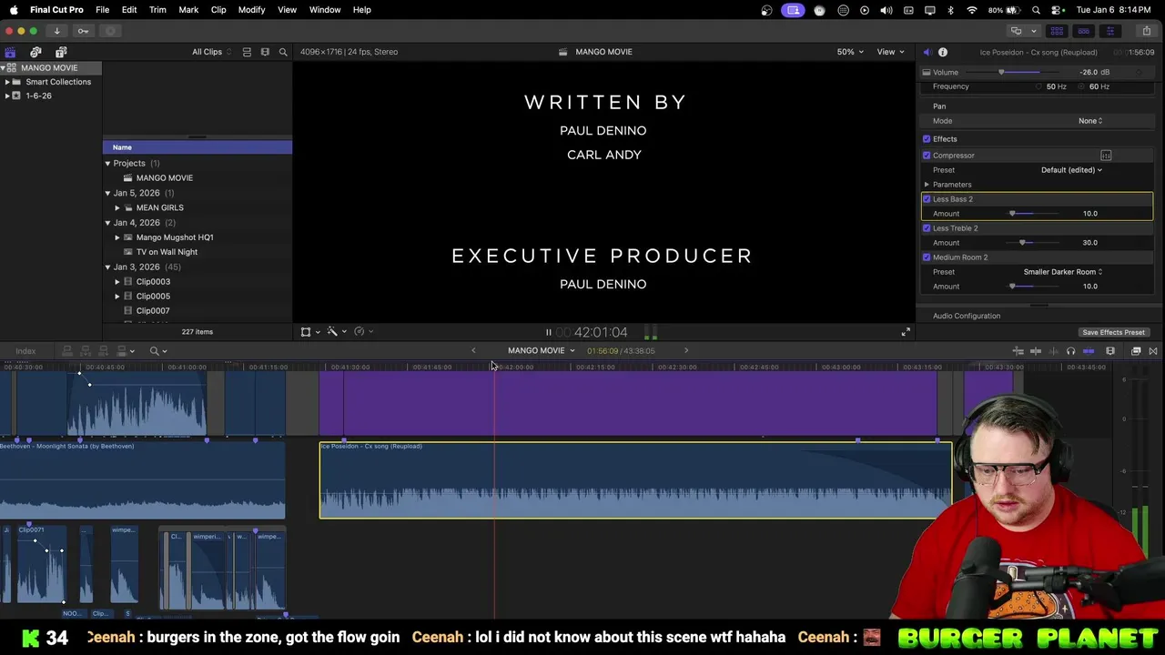Open the File menu
Screen dimensions: 1165x655
coord(103,10)
